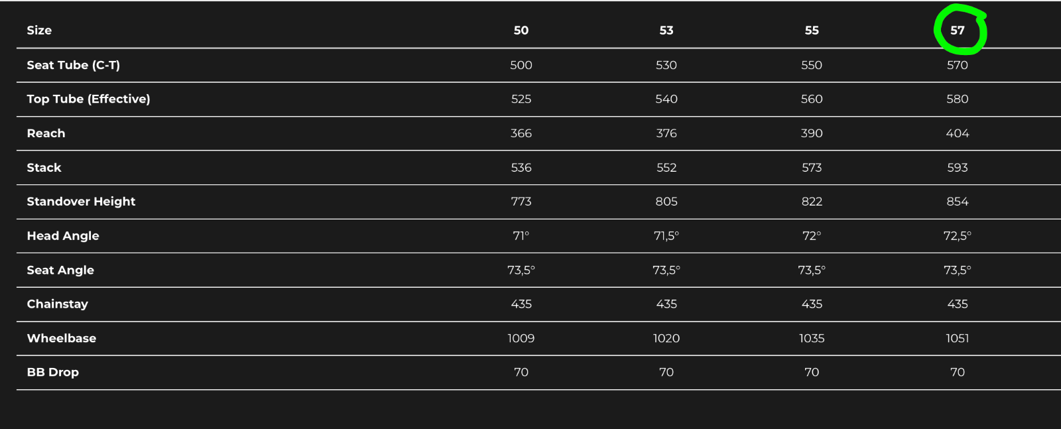Click the Wheelbase value 1035
Viewport: 1061px width, 429px height.
click(x=812, y=338)
